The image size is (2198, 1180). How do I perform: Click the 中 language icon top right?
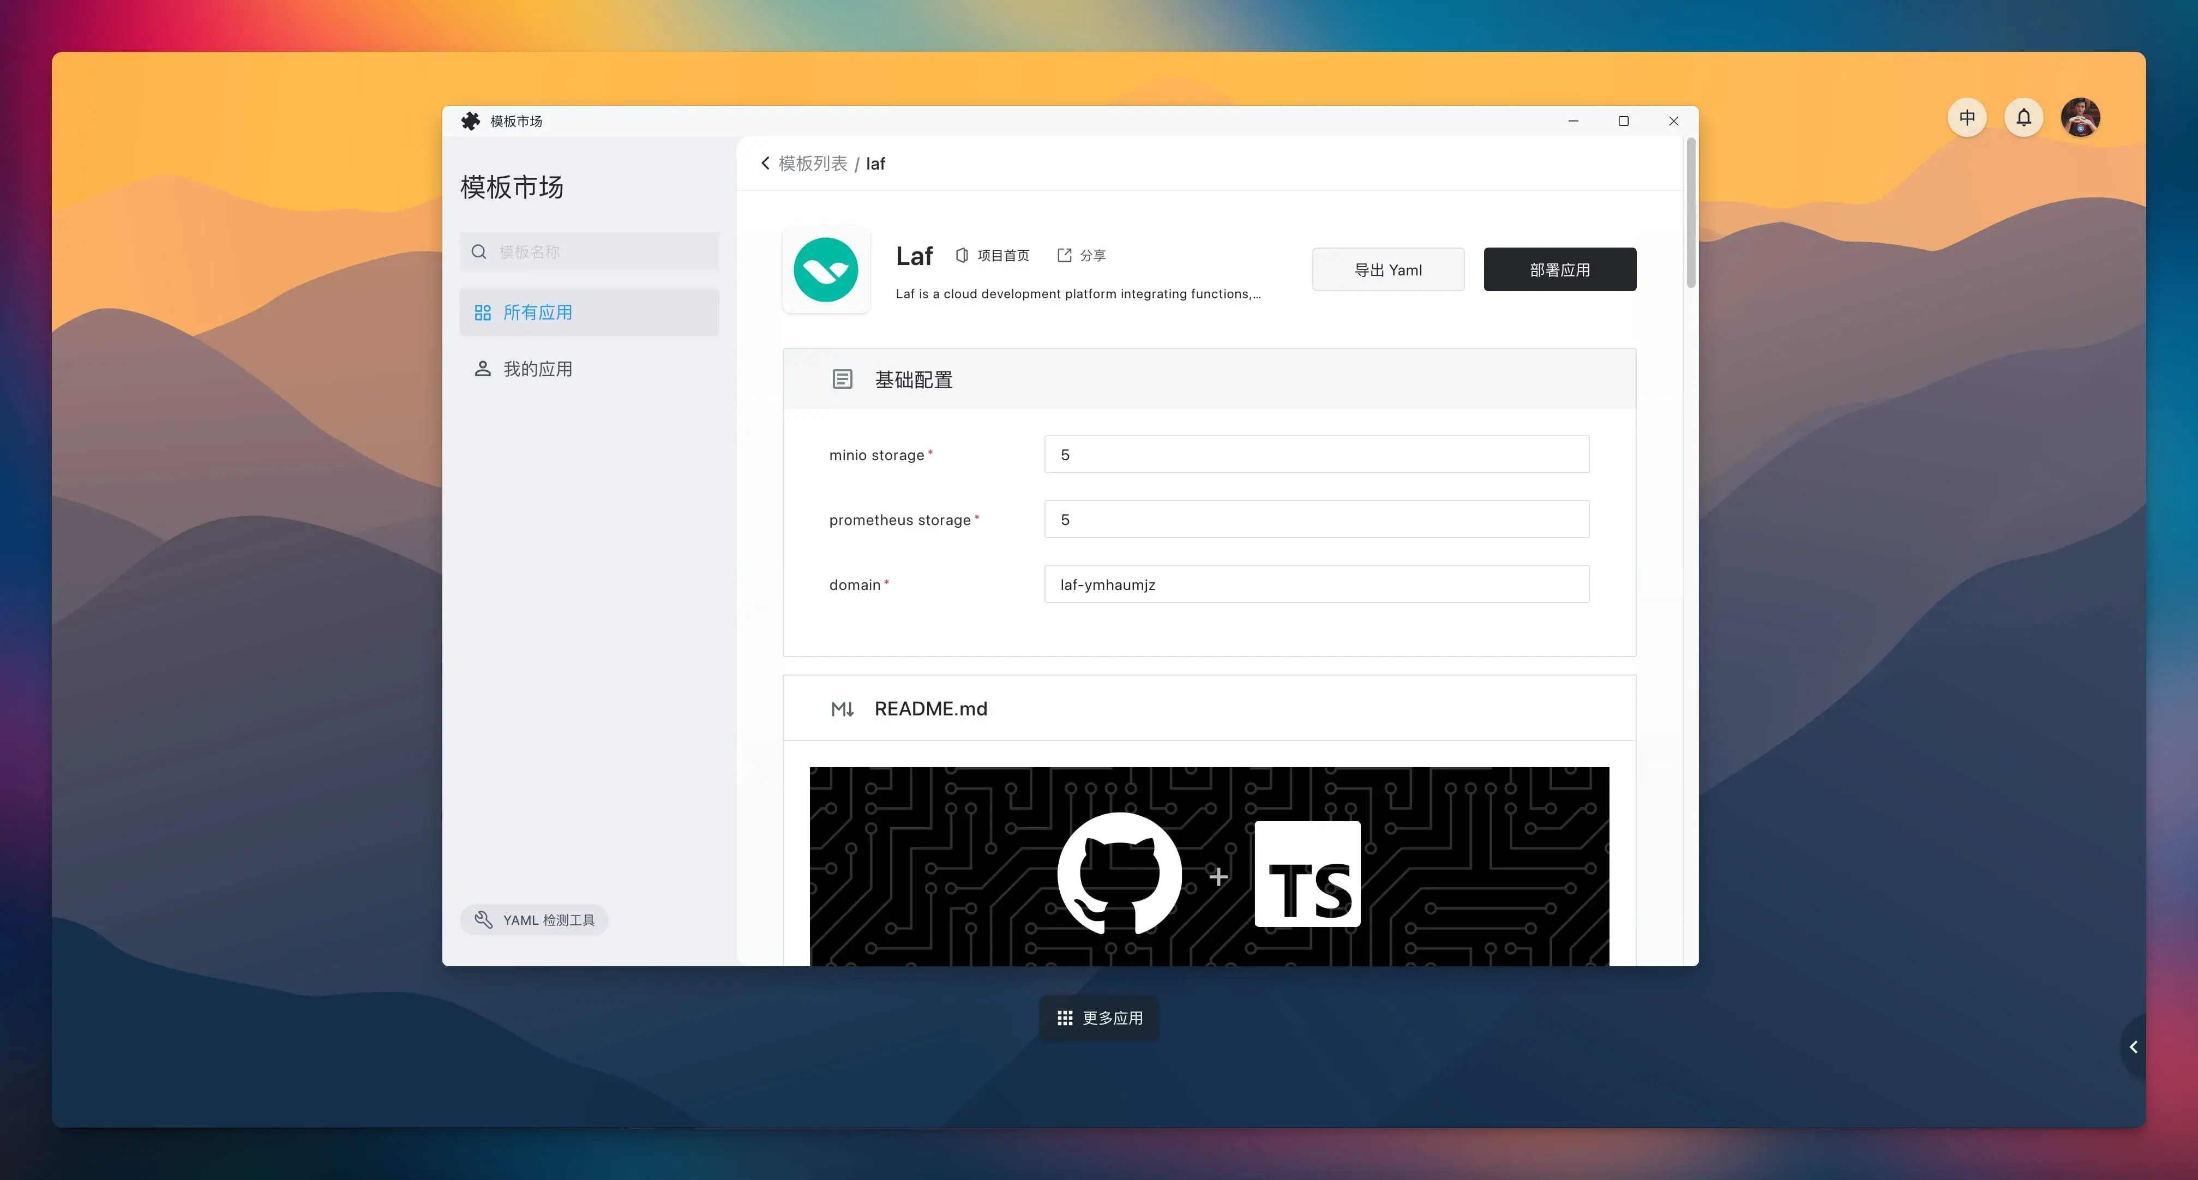coord(1967,117)
